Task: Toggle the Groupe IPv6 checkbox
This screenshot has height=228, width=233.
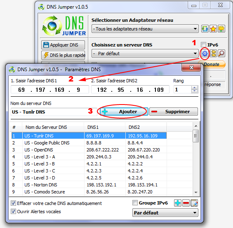Action: 135,203
